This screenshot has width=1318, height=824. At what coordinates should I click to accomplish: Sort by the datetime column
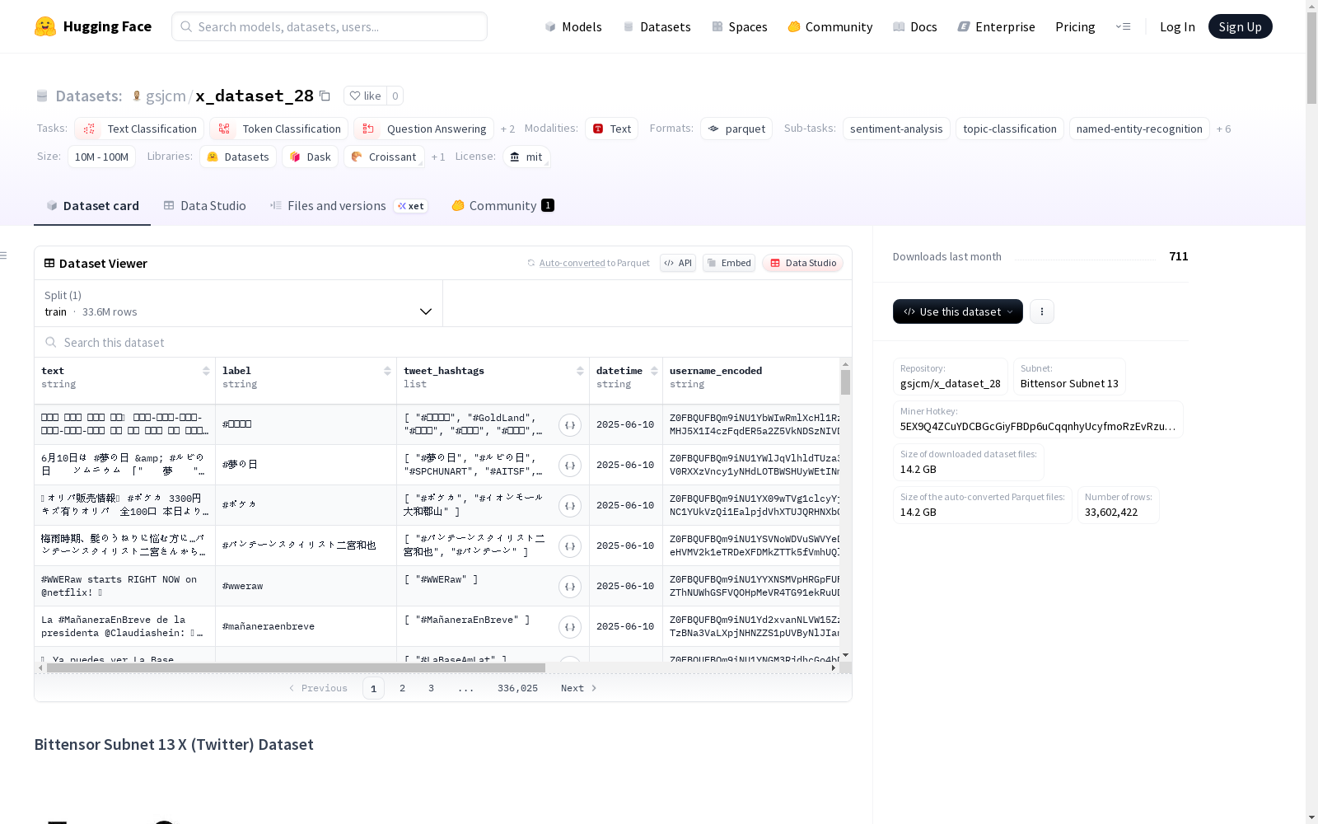[654, 371]
